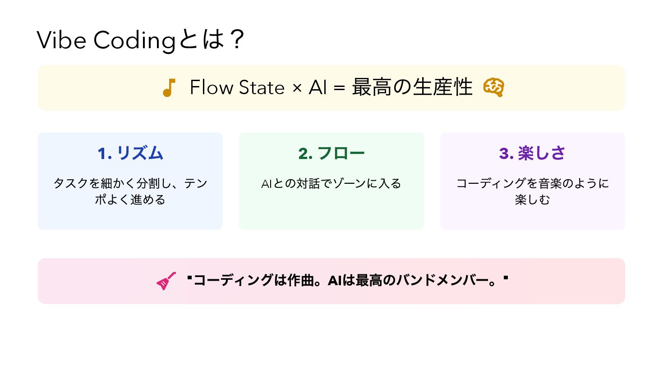The height and width of the screenshot is (373, 663).
Task: Click blank area of the green フロー card
Action: coord(331,212)
